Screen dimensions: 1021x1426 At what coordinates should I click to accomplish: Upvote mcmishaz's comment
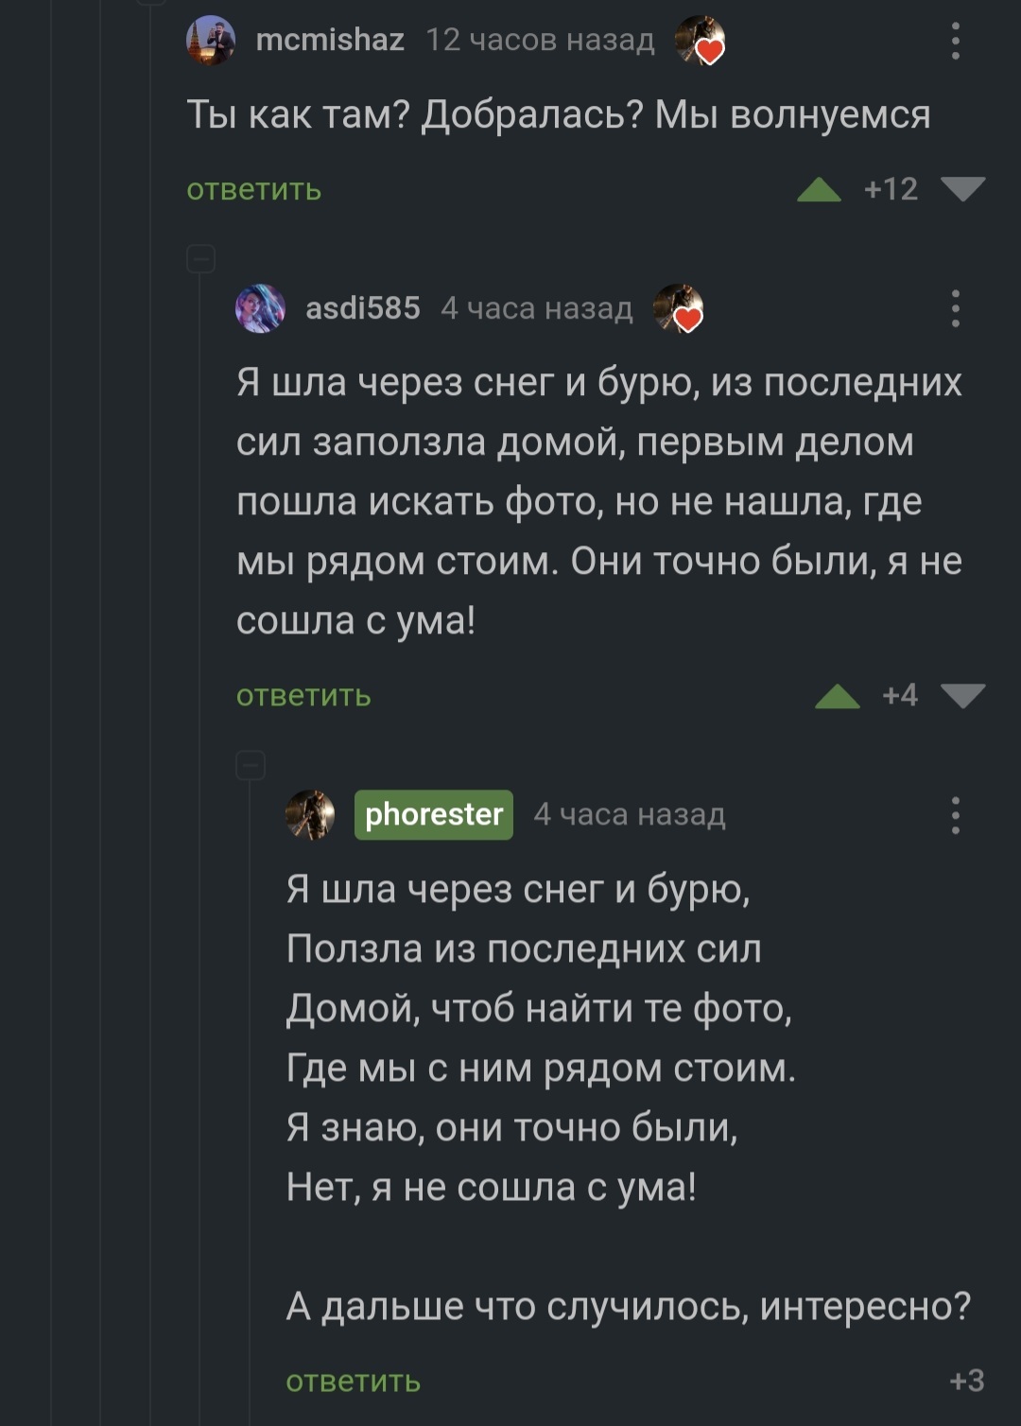[819, 190]
